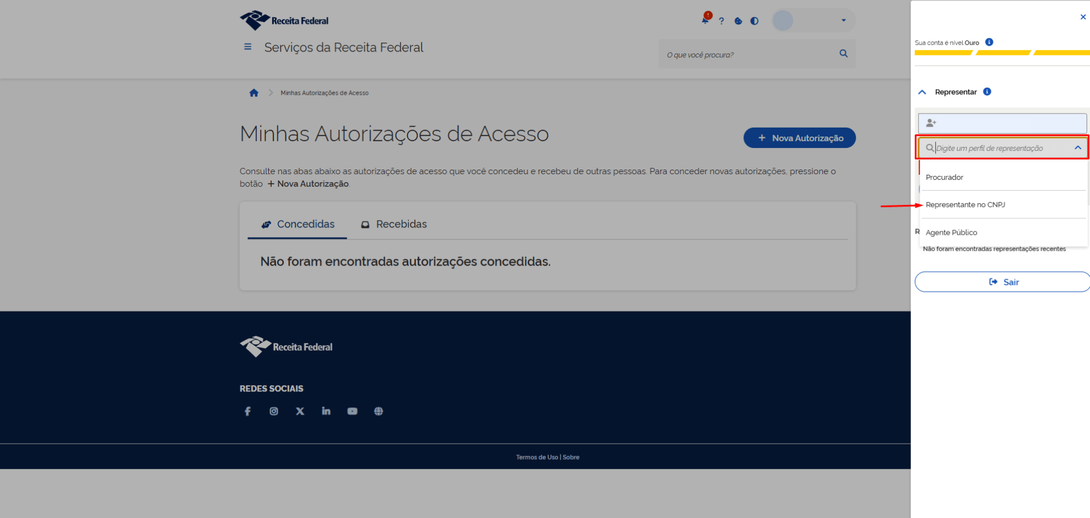
Task: Click the cookie settings icon
Action: coord(738,21)
